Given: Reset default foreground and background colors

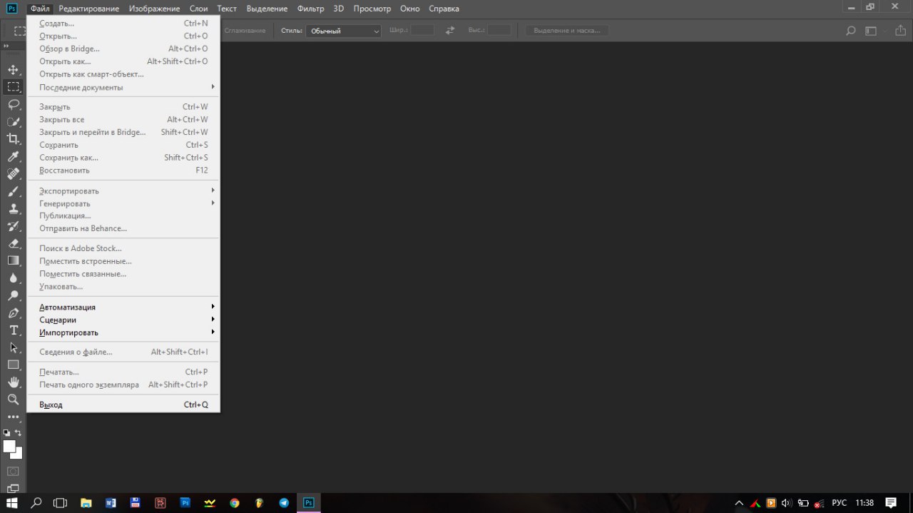Looking at the screenshot, I should click(7, 432).
